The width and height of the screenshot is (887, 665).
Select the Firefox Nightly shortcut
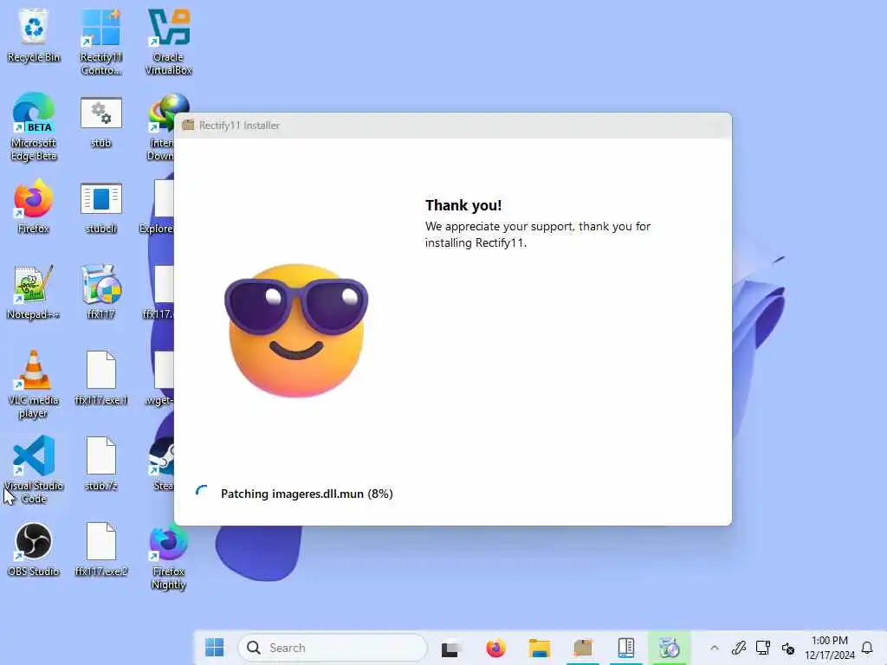(x=169, y=557)
